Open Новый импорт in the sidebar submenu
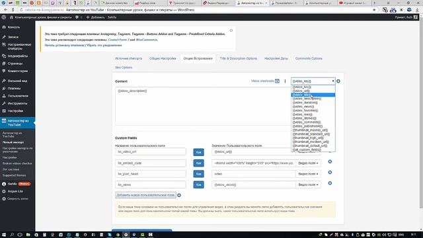423x238 pixels. pos(13,142)
